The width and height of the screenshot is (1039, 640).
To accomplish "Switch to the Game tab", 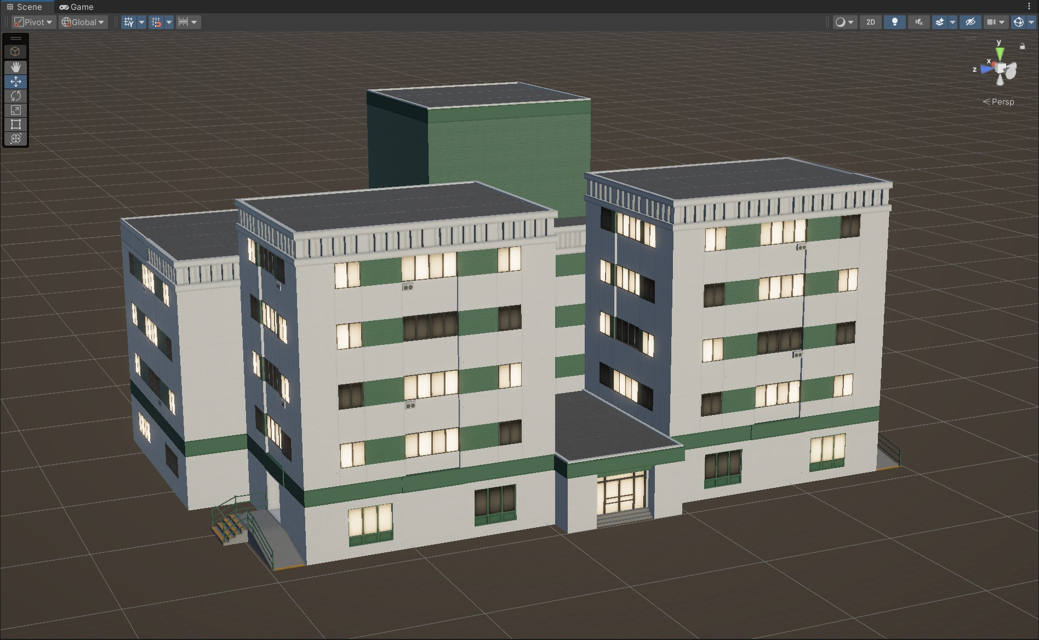I will tap(76, 7).
